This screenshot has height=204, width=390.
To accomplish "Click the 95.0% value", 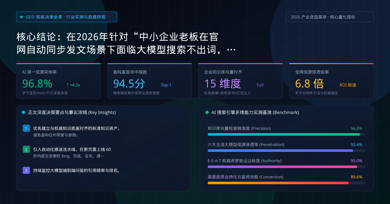I will coord(356,161).
